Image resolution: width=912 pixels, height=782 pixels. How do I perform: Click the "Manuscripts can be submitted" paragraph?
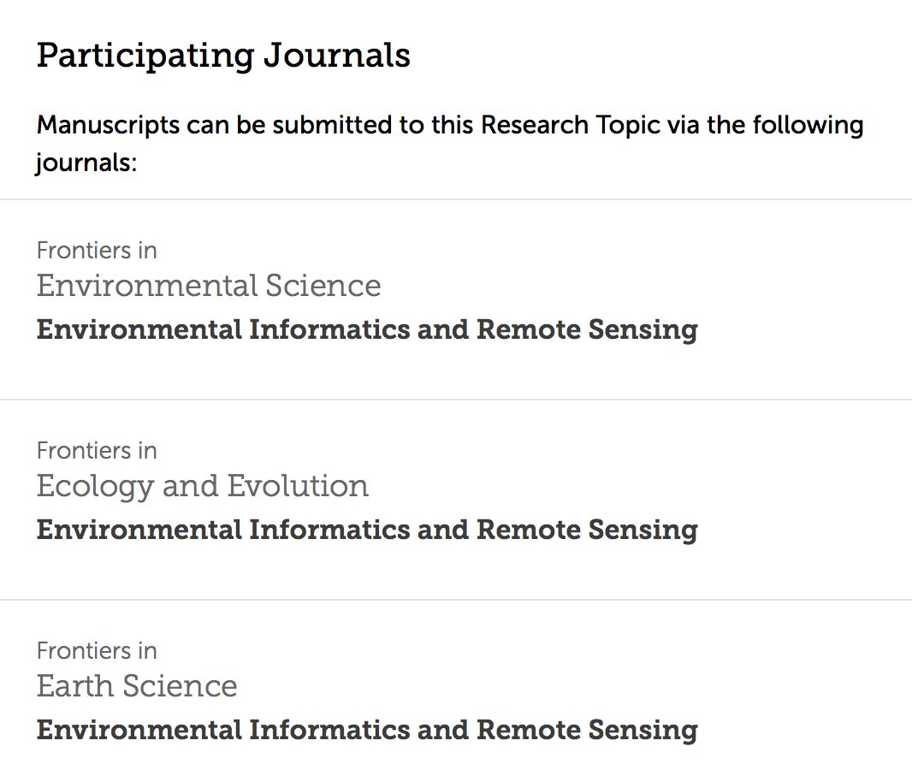[x=450, y=144]
